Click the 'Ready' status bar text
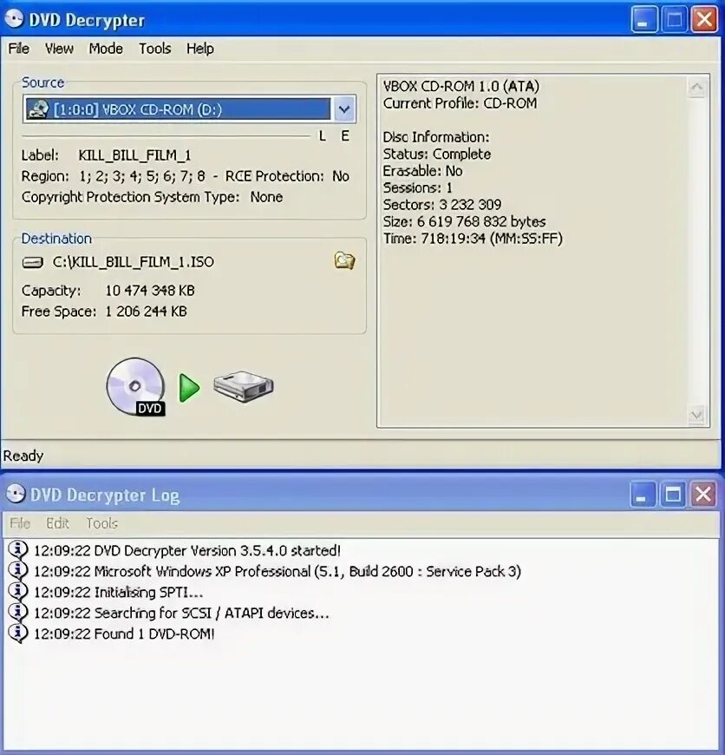The width and height of the screenshot is (725, 755). point(23,456)
